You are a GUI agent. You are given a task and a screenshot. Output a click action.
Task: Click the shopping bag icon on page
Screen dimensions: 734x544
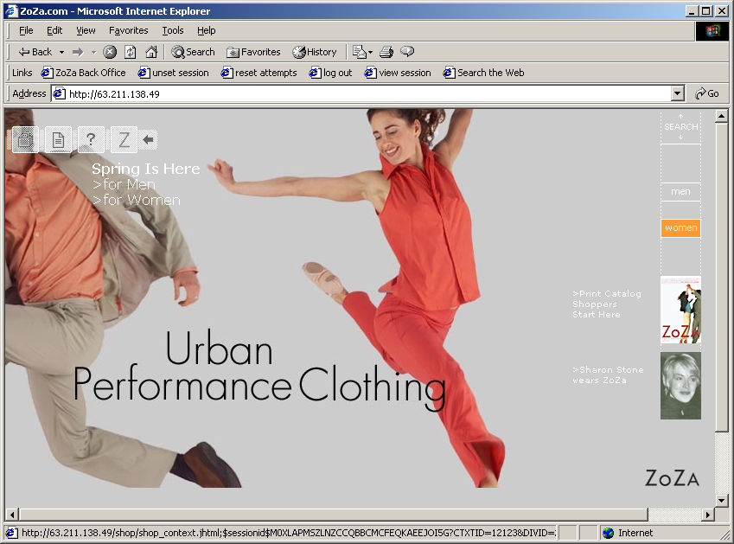pyautogui.click(x=25, y=139)
